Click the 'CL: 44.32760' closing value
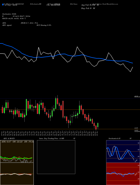 53,5
